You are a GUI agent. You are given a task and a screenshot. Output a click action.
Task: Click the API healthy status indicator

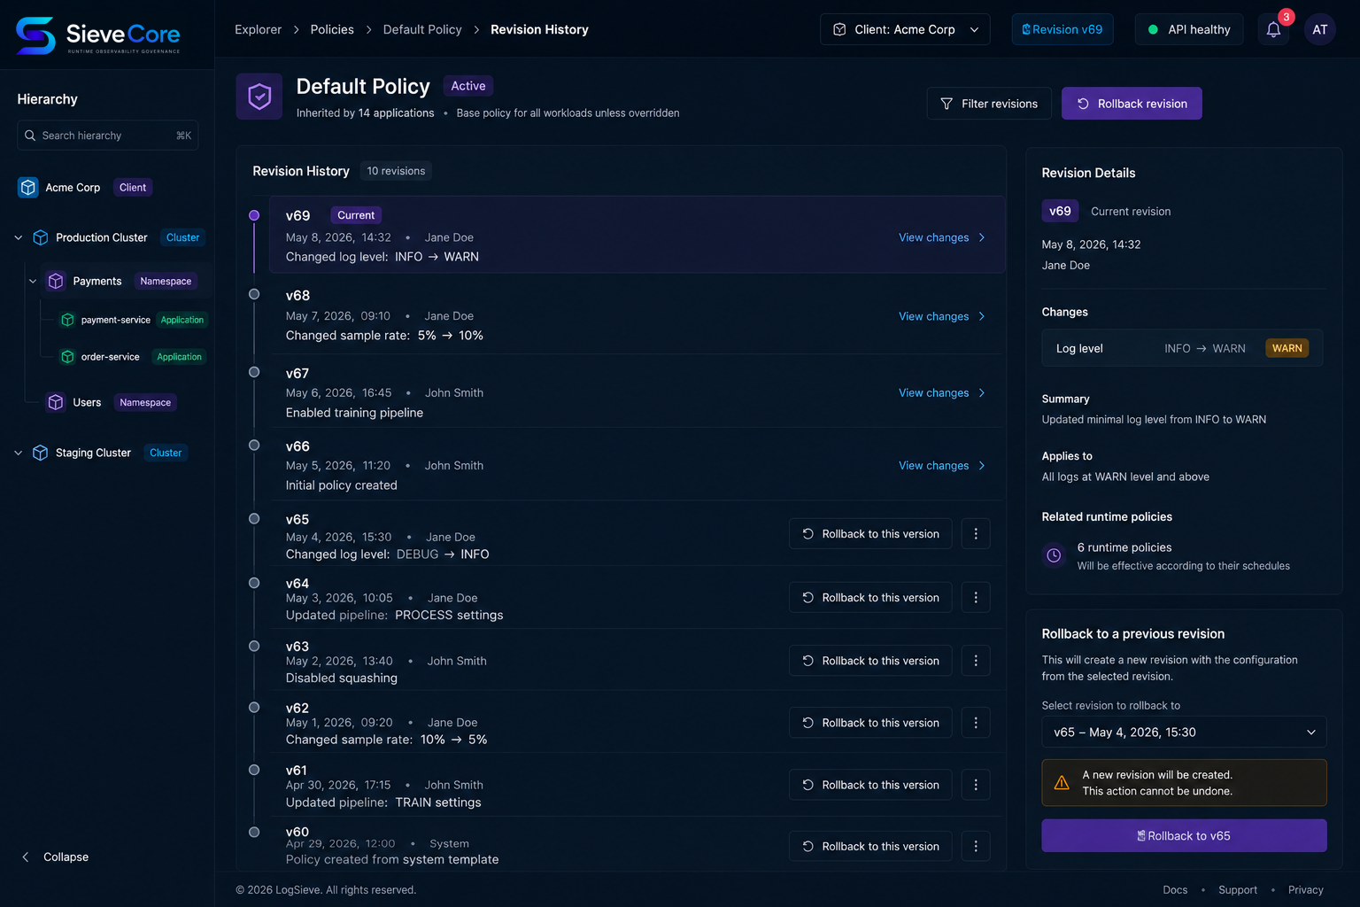click(1189, 29)
